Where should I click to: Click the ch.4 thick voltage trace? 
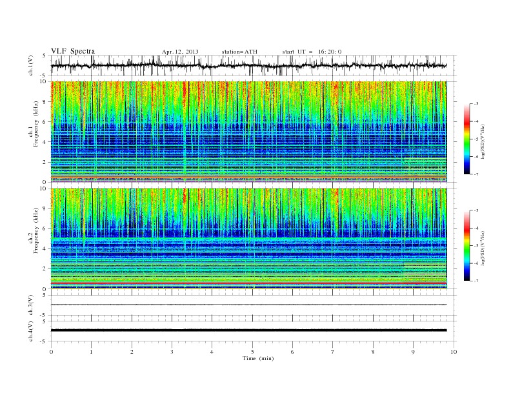point(248,330)
